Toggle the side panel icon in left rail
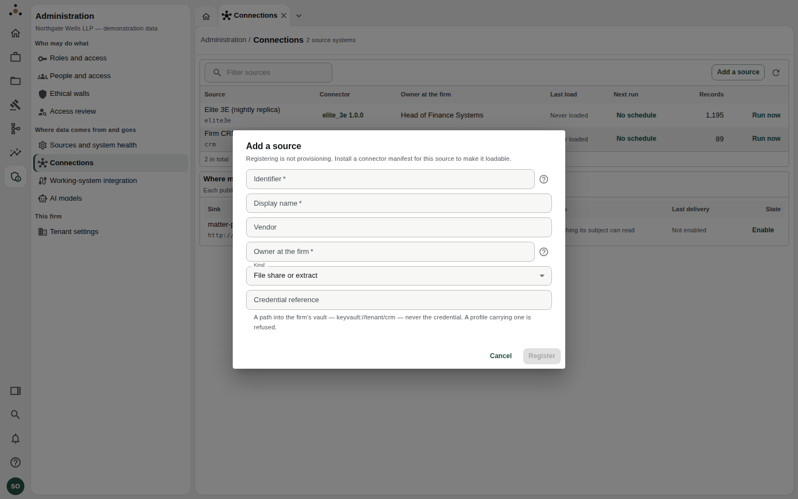Image resolution: width=798 pixels, height=499 pixels. coord(16,391)
